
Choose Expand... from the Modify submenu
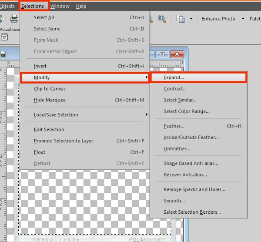198,77
